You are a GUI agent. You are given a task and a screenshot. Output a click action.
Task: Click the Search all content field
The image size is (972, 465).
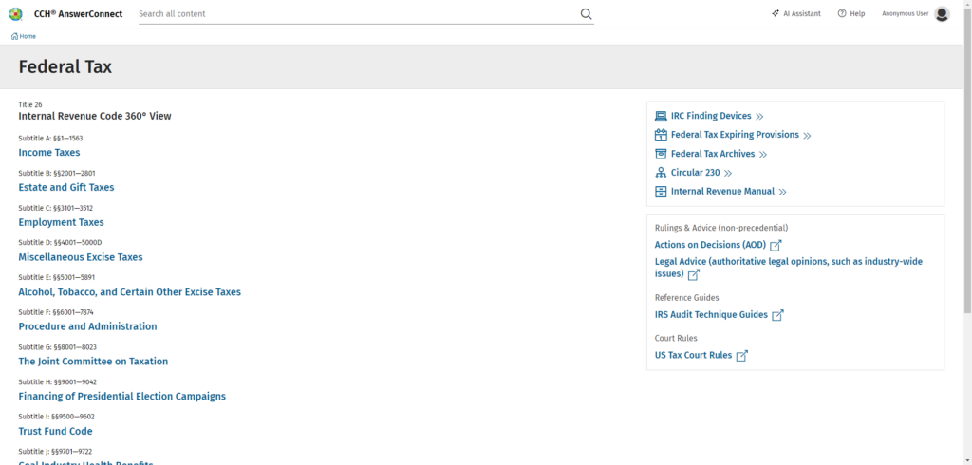pyautogui.click(x=356, y=14)
